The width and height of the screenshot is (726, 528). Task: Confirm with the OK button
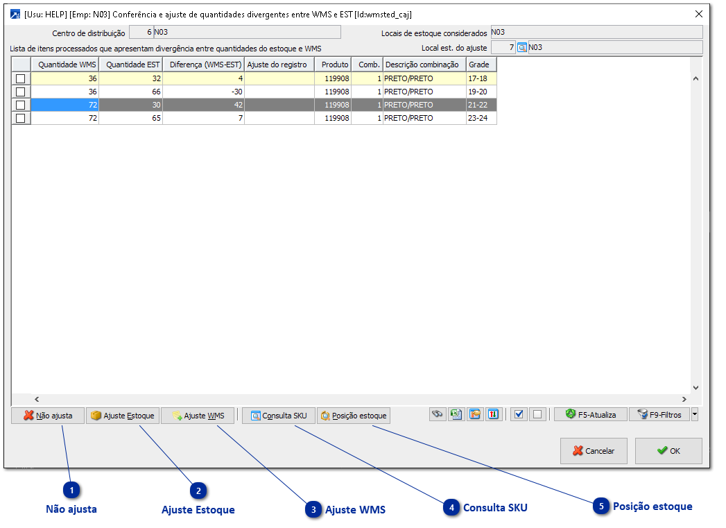click(668, 451)
